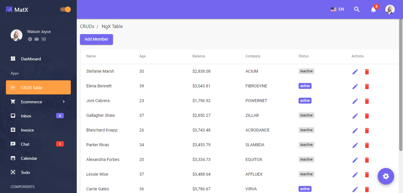Click the Add Member button
Viewport: 403px width, 193px height.
tap(96, 39)
